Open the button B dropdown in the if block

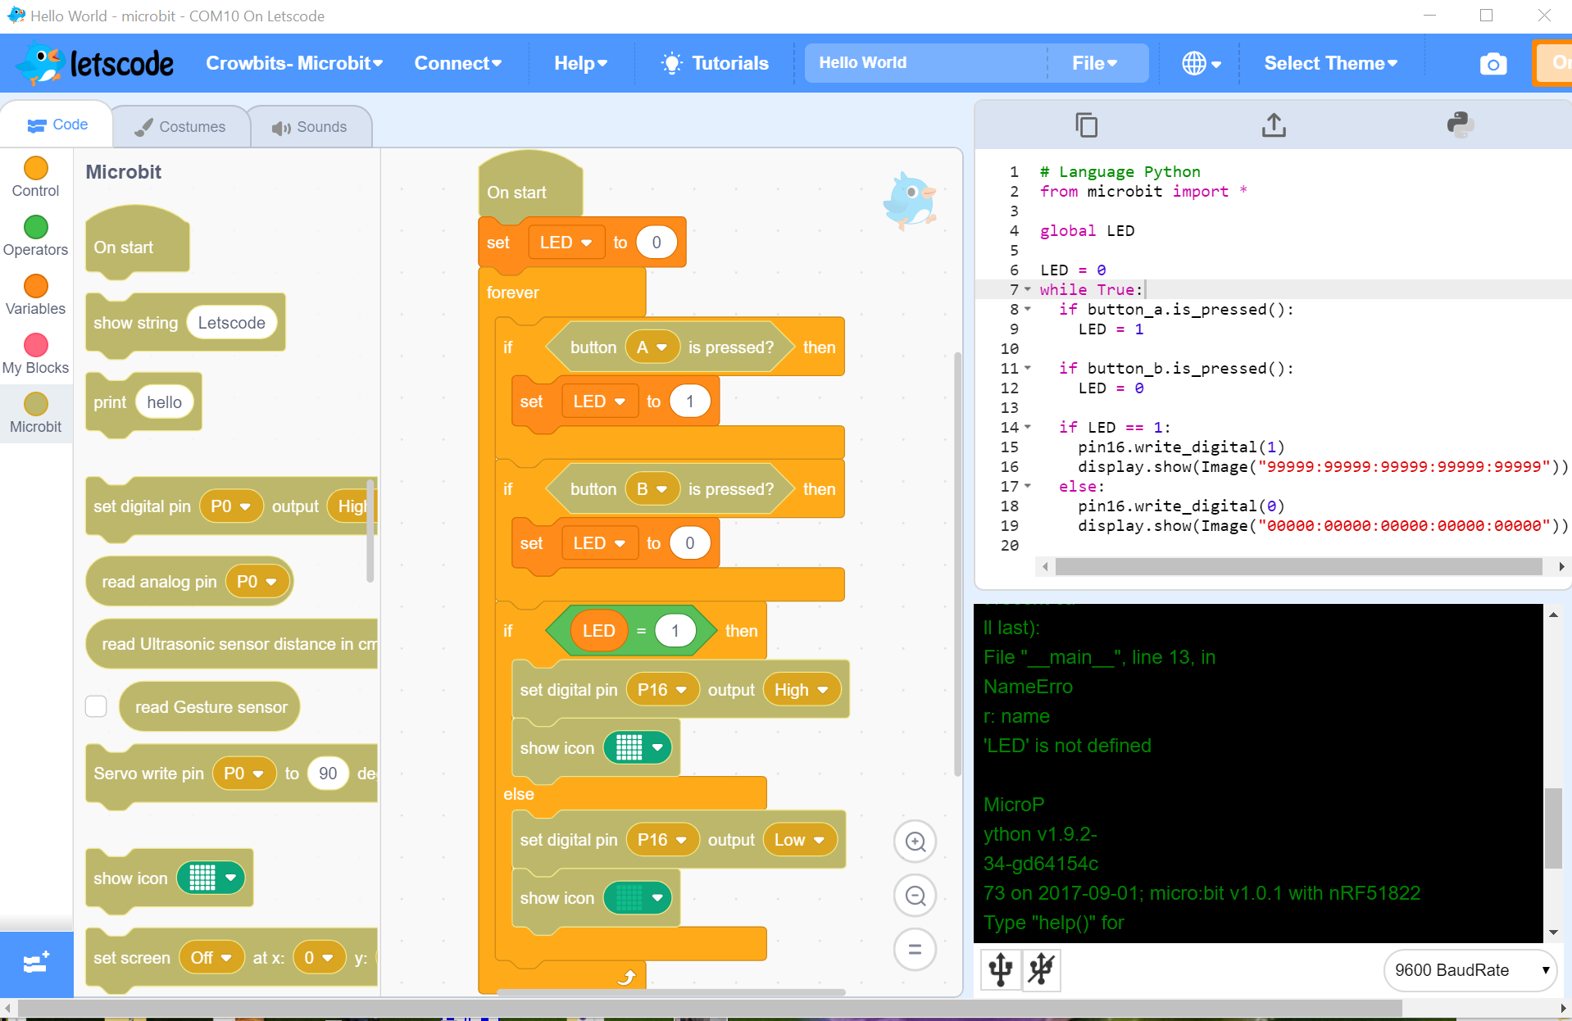(652, 489)
